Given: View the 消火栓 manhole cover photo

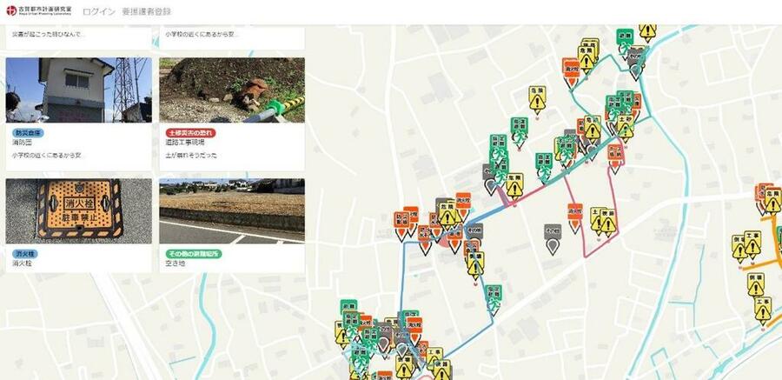Looking at the screenshot, I should click(x=78, y=210).
